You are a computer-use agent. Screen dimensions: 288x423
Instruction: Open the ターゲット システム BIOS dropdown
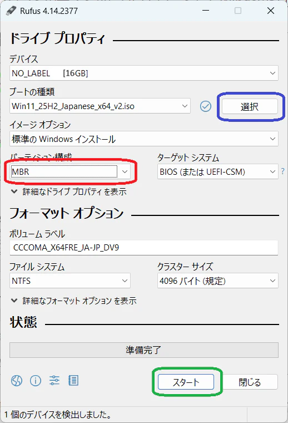click(x=218, y=171)
